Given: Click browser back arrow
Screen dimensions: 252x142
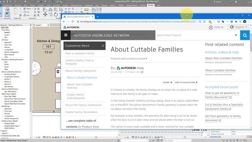Looking at the screenshot, I should (x=64, y=22).
